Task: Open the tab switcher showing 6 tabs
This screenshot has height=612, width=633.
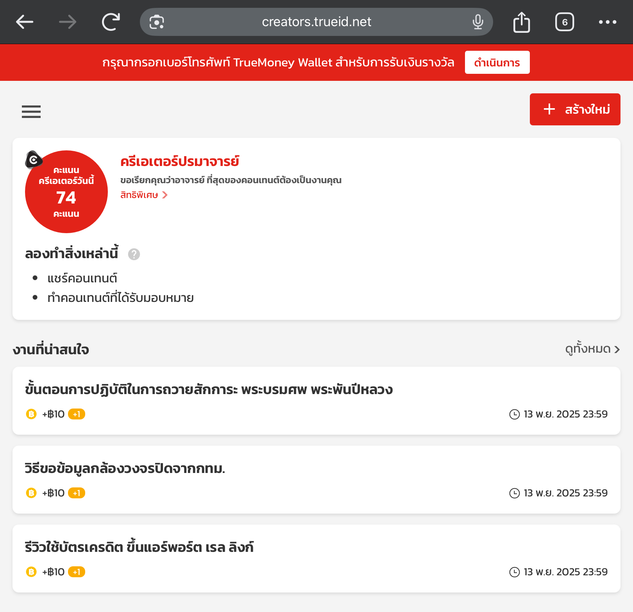Action: point(565,22)
